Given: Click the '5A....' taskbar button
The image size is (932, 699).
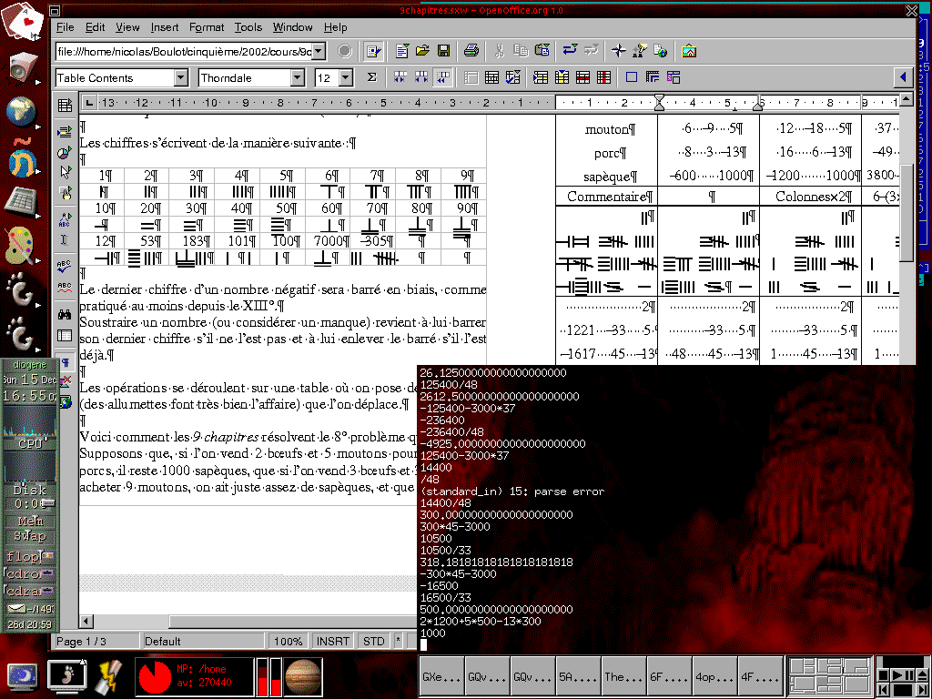Looking at the screenshot, I should [578, 676].
